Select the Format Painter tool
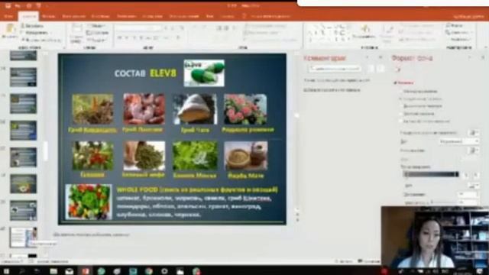489x275 pixels. pos(41,40)
